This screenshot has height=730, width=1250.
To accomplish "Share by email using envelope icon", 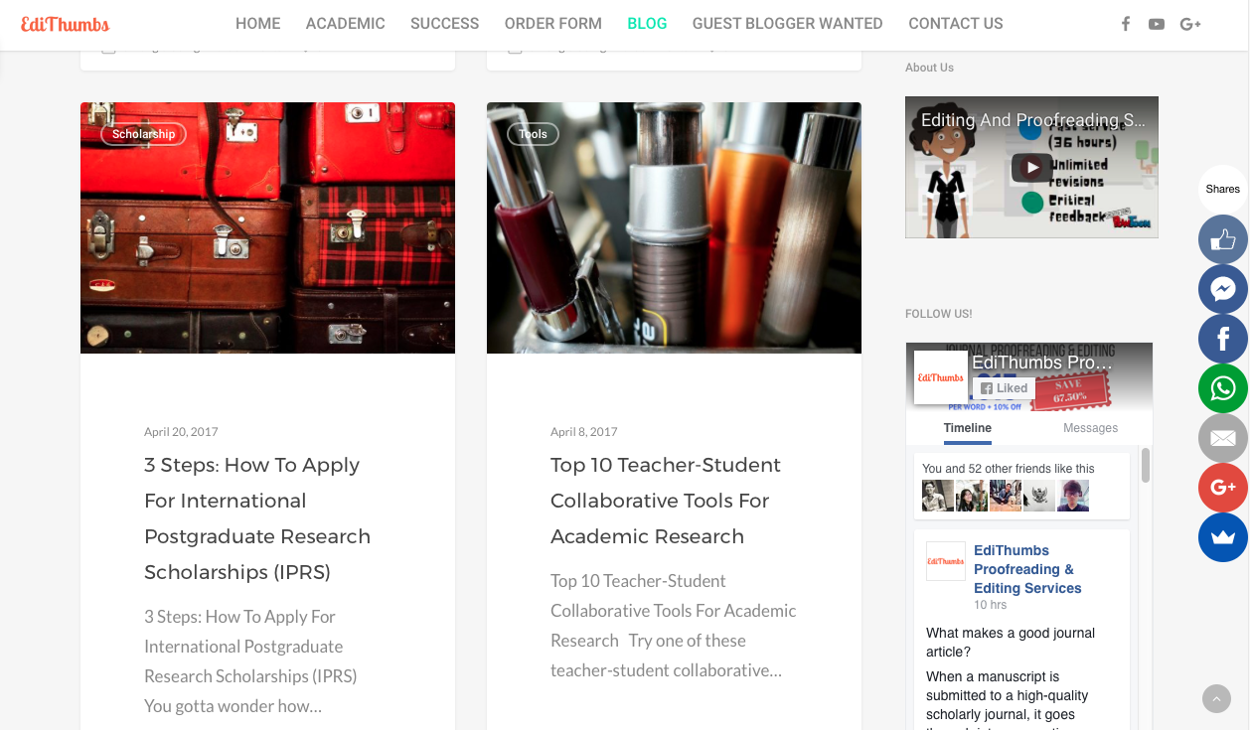I will (1222, 438).
